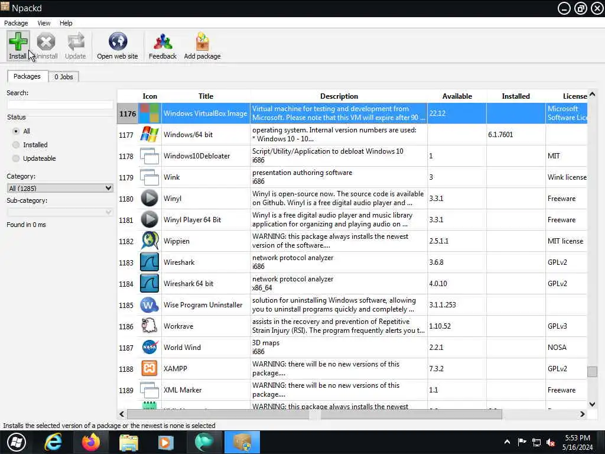This screenshot has width=605, height=454.
Task: Sort by the Installed column header
Action: coord(515,96)
